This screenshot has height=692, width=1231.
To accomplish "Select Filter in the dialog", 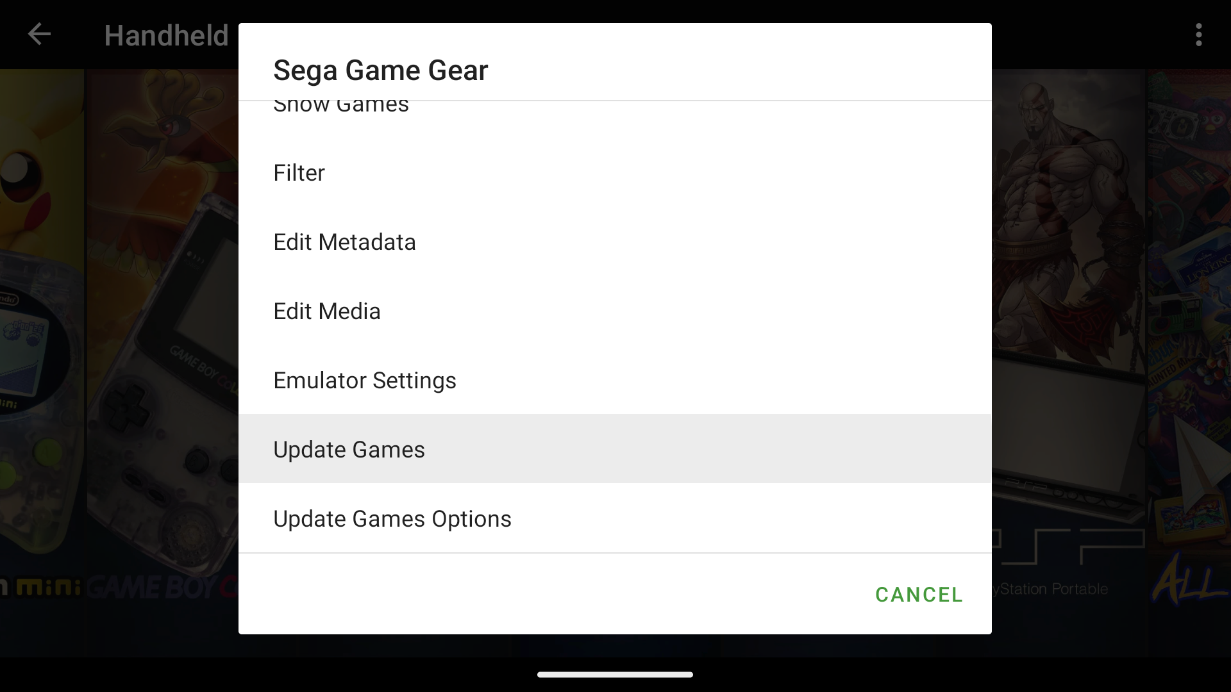I will (299, 173).
